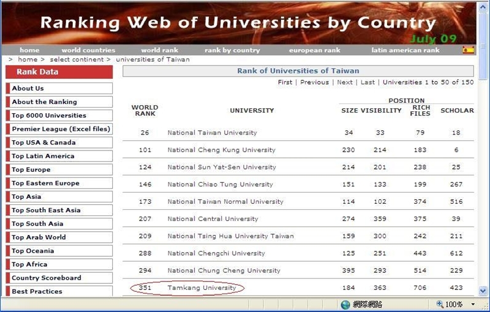
Task: Click the scrollbar down arrow
Action: coord(483,291)
